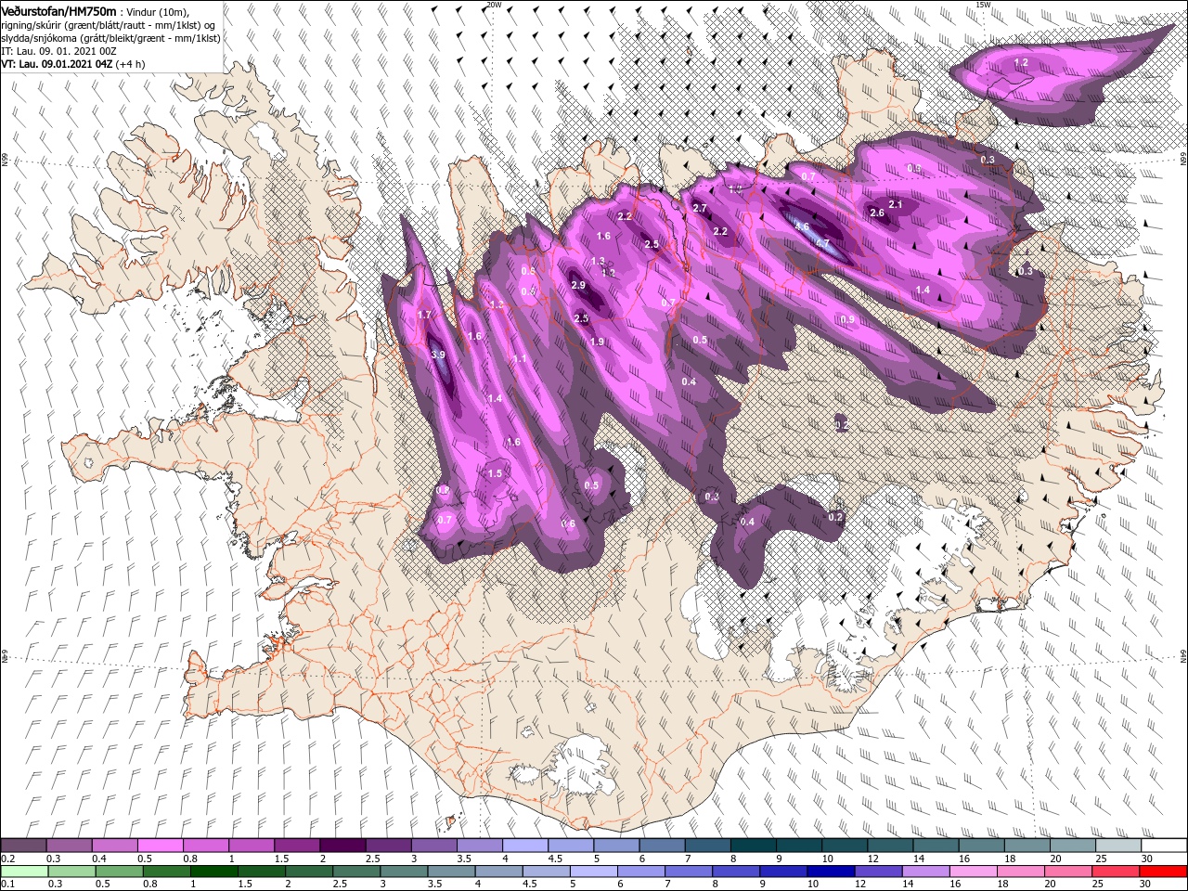Click the 2.1 snowfall value on the map
This screenshot has height=891, width=1188.
pos(896,204)
